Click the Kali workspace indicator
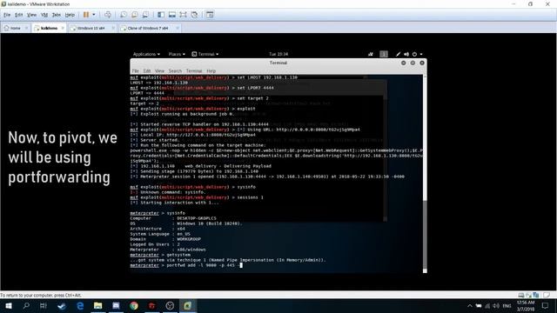 click(384, 54)
